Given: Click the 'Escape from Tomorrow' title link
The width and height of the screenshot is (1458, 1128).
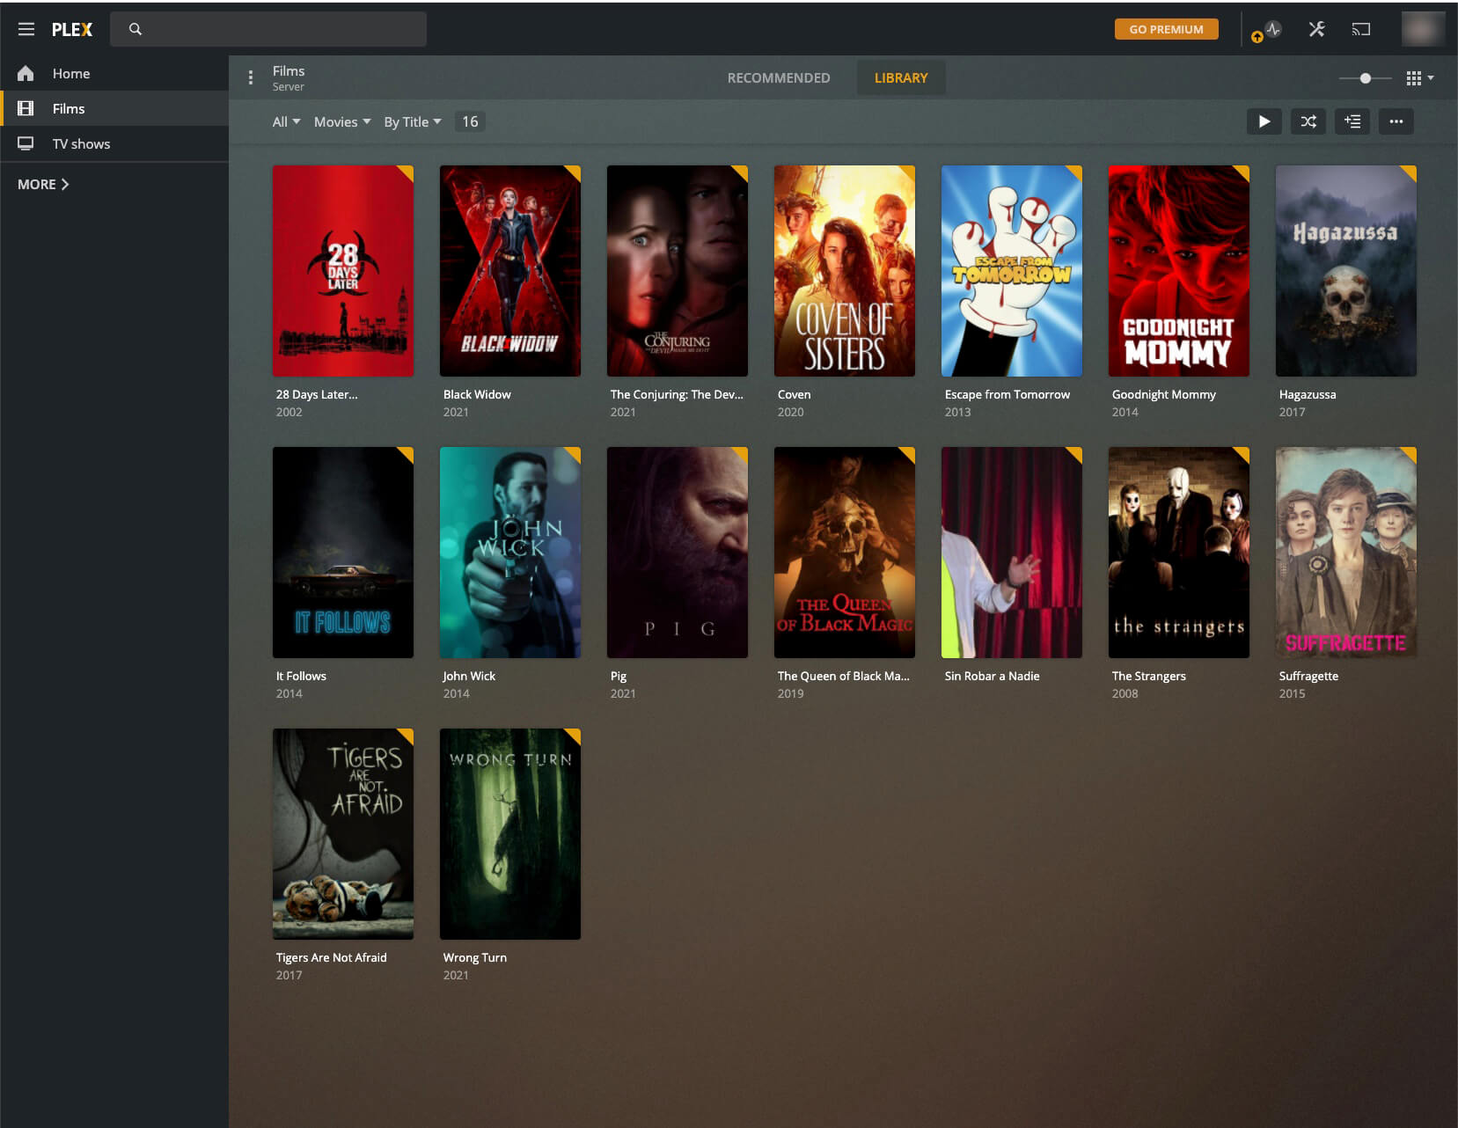Looking at the screenshot, I should pyautogui.click(x=1007, y=394).
